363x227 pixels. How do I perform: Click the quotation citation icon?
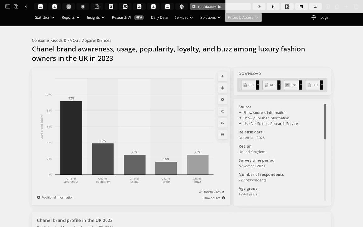(x=222, y=123)
